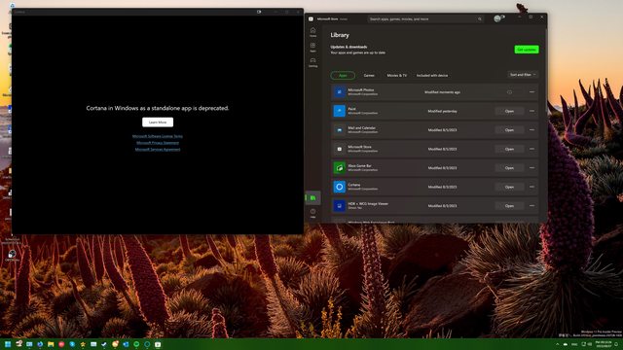Click the Mail and Calendar app icon
Image resolution: width=623 pixels, height=350 pixels.
click(340, 129)
